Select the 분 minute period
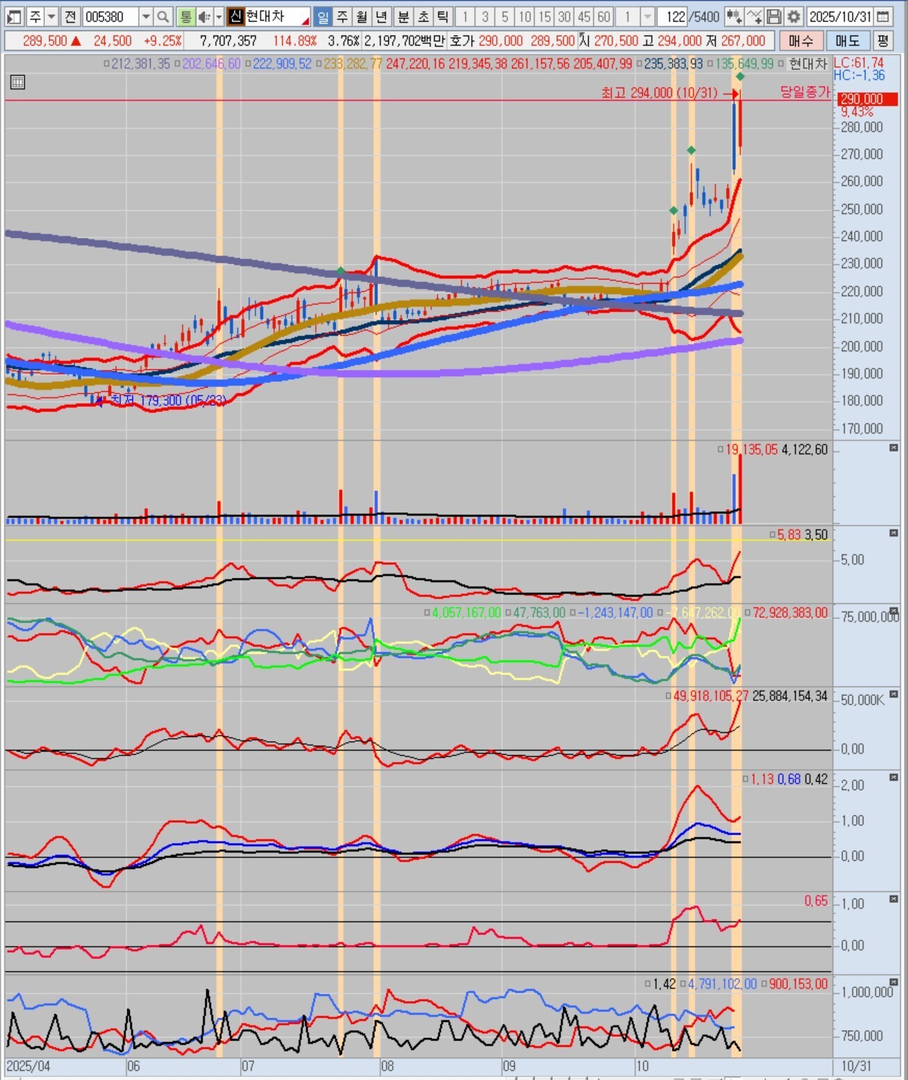The image size is (908, 1080). click(403, 17)
